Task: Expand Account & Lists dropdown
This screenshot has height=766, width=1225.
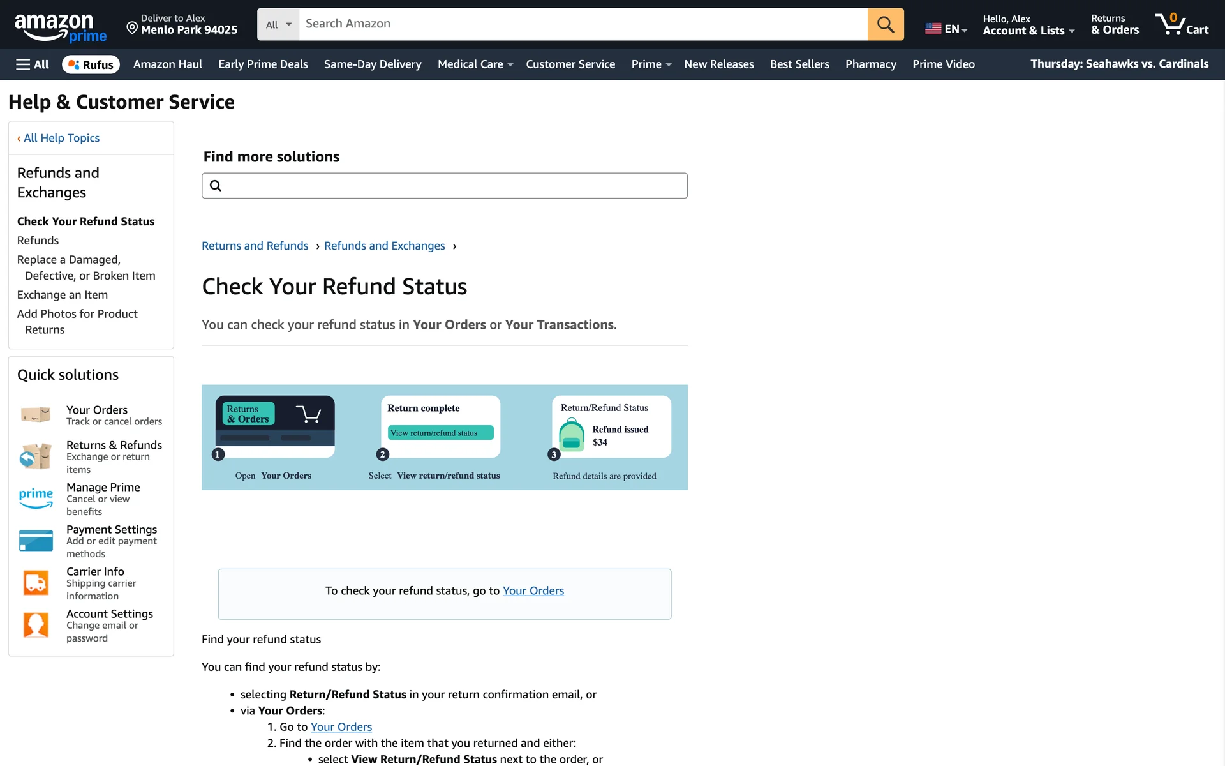Action: coord(1028,30)
